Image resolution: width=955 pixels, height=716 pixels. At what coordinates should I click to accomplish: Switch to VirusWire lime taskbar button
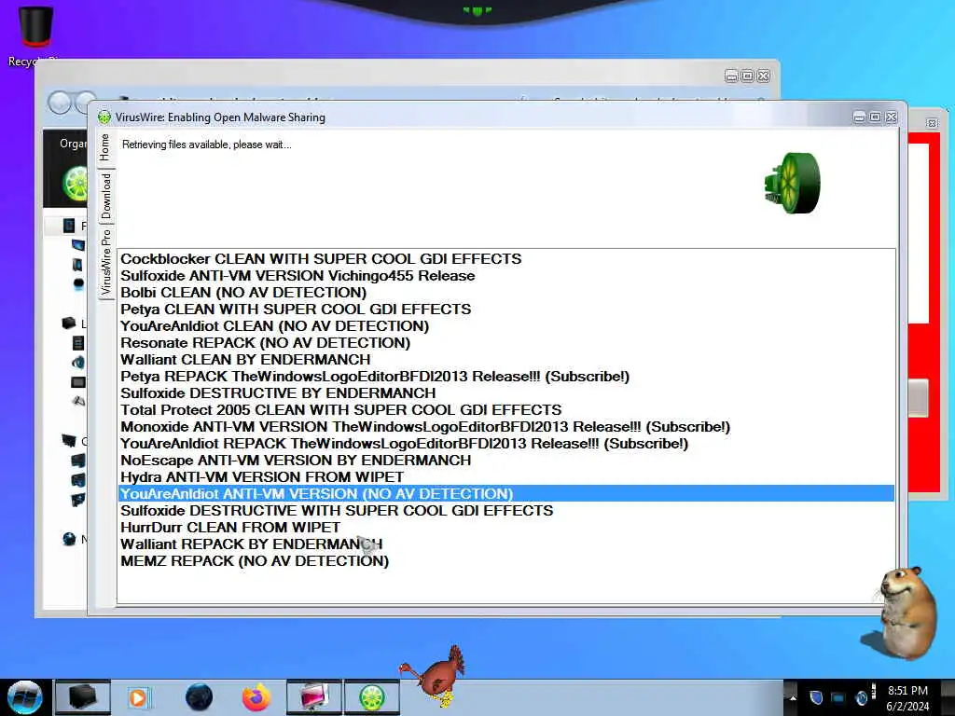(x=372, y=697)
